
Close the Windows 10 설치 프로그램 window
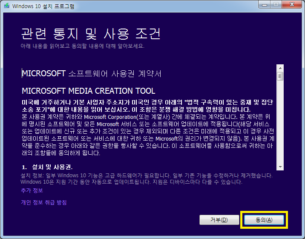[292, 5]
